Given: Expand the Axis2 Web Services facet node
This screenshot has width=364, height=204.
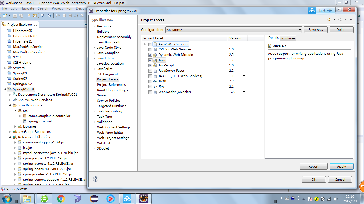Looking at the screenshot, I should [x=145, y=44].
